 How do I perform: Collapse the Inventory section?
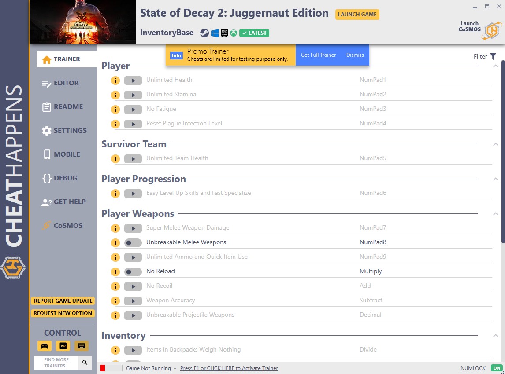click(x=496, y=336)
